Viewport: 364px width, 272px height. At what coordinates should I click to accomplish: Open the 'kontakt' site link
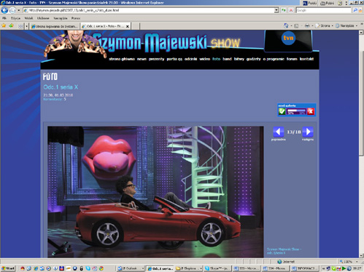pos(306,59)
